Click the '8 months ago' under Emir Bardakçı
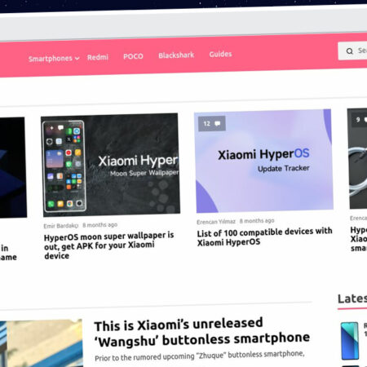367x367 pixels. pos(100,225)
